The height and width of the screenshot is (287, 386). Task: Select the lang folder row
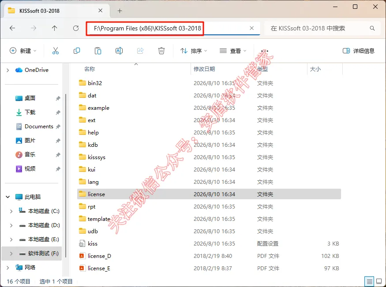tap(209, 182)
